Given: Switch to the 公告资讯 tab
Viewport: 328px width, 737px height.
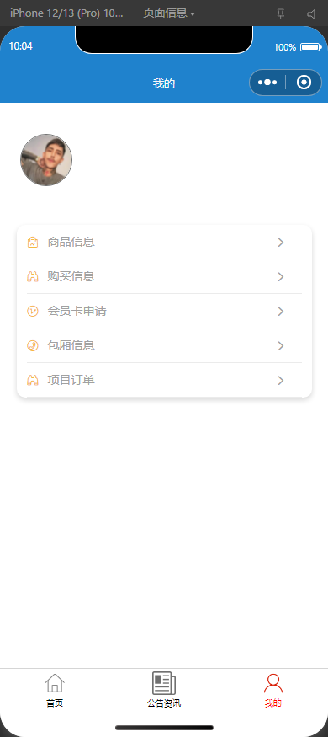Looking at the screenshot, I should [164, 691].
